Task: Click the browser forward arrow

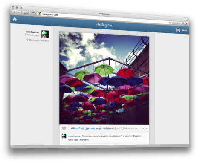Action: pos(19,12)
